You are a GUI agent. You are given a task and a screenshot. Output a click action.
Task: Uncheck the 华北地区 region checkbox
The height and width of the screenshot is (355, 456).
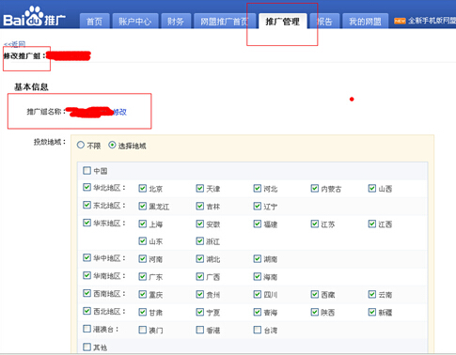[86, 187]
